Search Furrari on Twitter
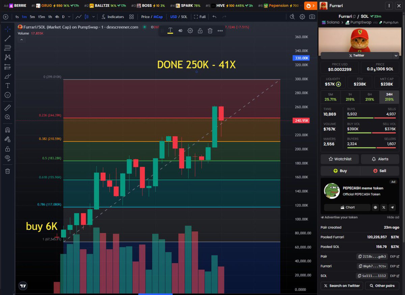Viewport: 405px width, 295px height. [x=342, y=286]
